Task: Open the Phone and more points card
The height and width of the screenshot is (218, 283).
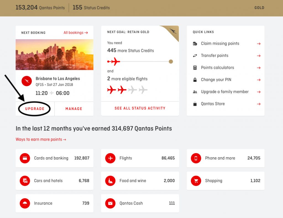Action: 226,158
